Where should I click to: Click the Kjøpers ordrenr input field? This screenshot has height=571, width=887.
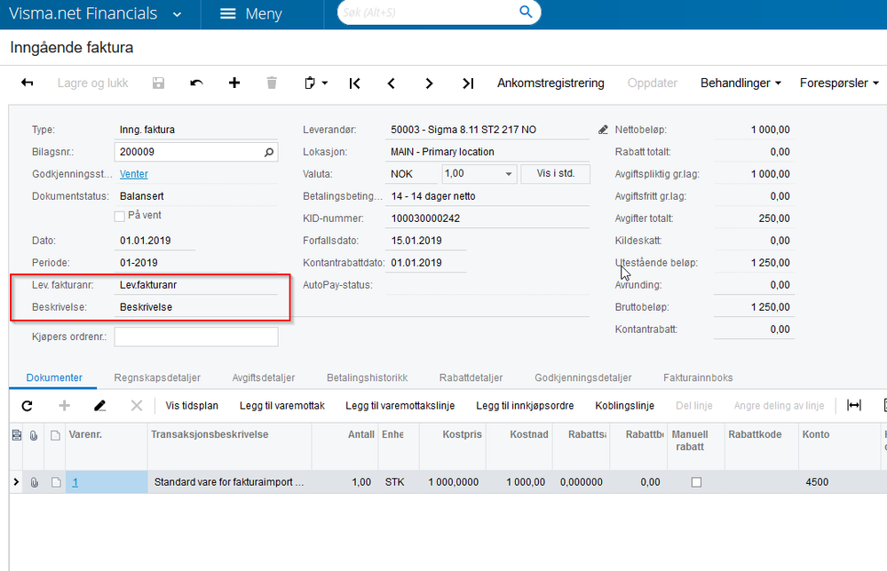pyautogui.click(x=195, y=337)
